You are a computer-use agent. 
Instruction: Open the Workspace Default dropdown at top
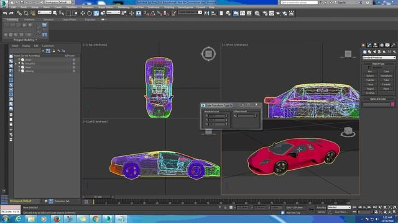coord(58,2)
